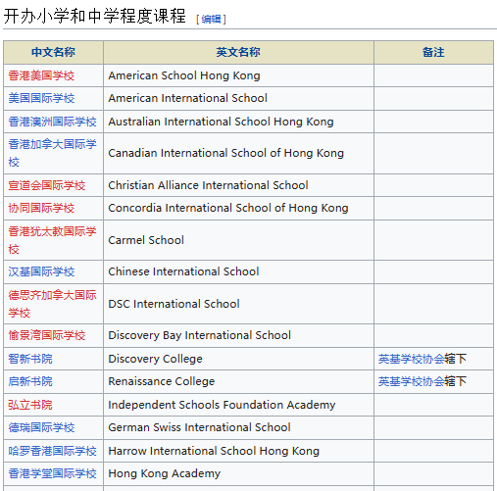Click the 宣道会国际学校 link
This screenshot has width=497, height=491.
47,185
